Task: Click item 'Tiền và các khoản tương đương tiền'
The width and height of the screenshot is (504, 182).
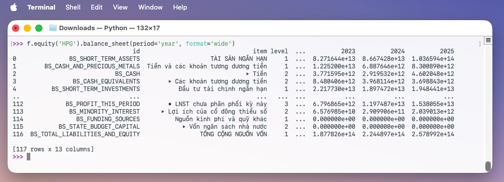Action: point(207,66)
